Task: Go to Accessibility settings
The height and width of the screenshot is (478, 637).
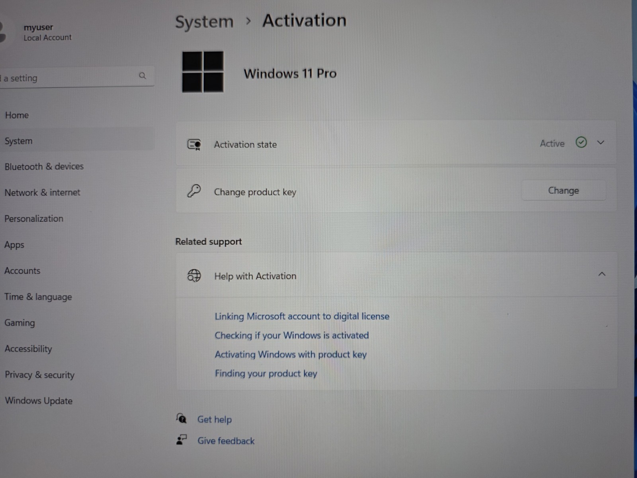Action: coord(28,349)
